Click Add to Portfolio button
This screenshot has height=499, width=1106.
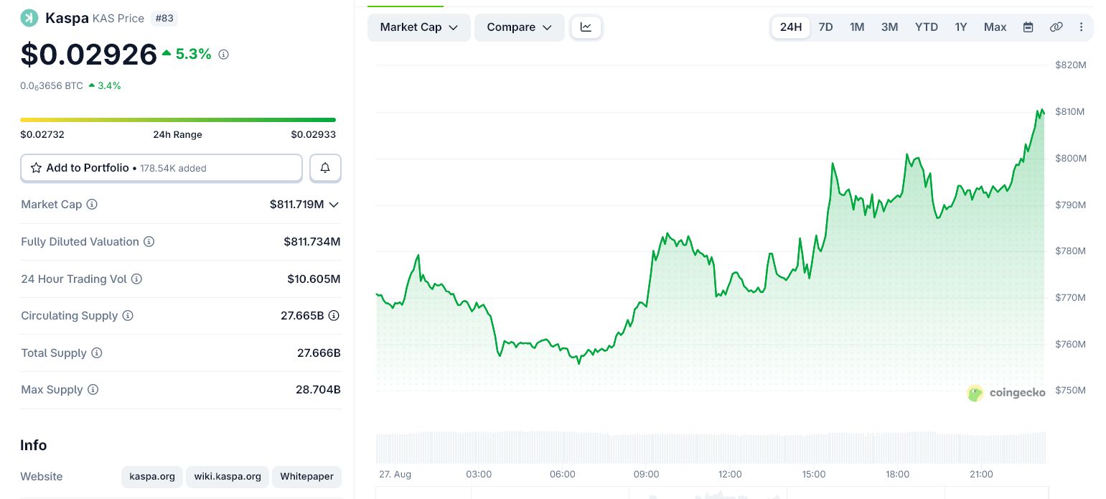[161, 168]
